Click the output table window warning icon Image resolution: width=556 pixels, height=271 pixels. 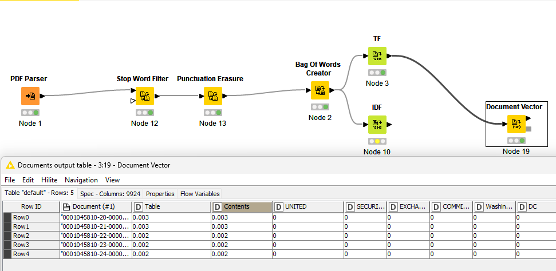(x=10, y=165)
